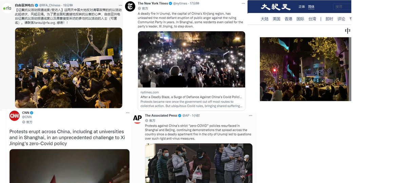This screenshot has height=183, width=407.
Task: Open the NYT flashlight crowd photo
Action: click(x=191, y=59)
